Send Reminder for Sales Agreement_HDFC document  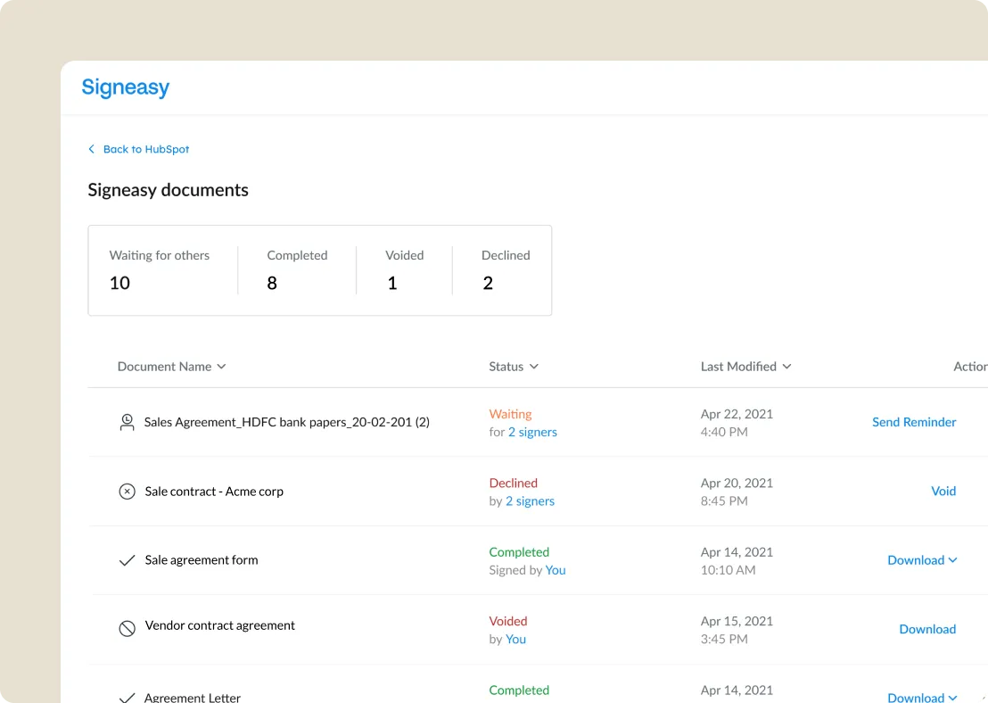(914, 422)
